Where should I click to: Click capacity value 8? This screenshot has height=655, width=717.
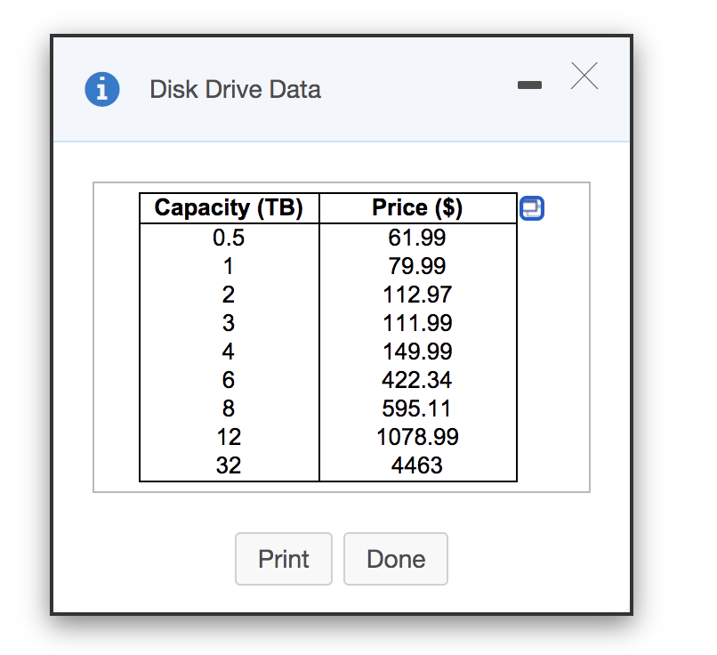point(229,408)
